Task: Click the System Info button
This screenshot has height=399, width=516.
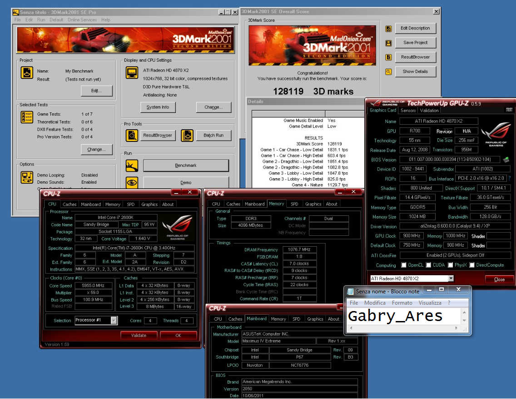Action: coord(158,107)
